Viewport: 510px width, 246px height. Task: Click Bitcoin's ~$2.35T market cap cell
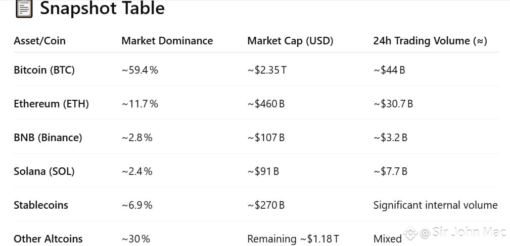tap(267, 70)
